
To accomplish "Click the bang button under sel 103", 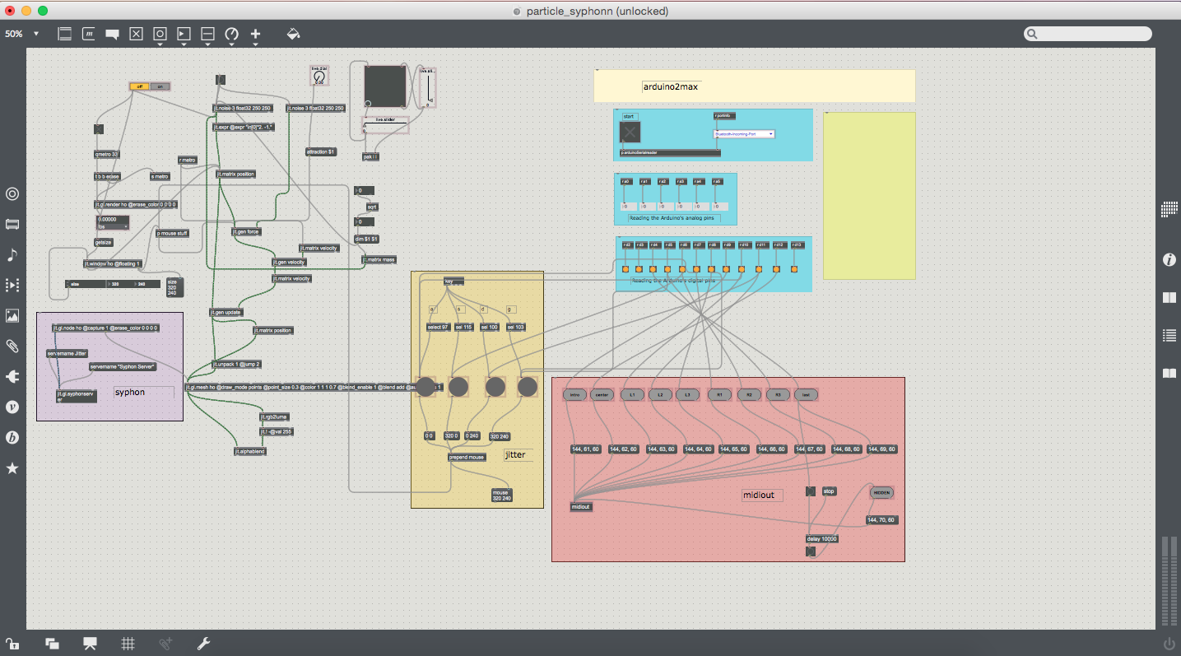I will click(x=527, y=387).
